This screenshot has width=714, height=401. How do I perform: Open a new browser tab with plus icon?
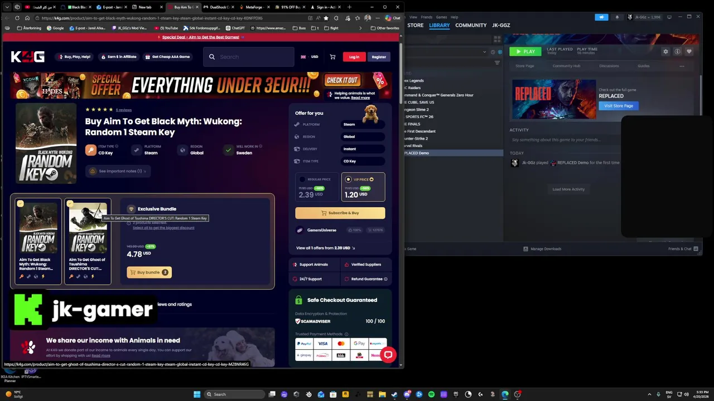tap(349, 7)
